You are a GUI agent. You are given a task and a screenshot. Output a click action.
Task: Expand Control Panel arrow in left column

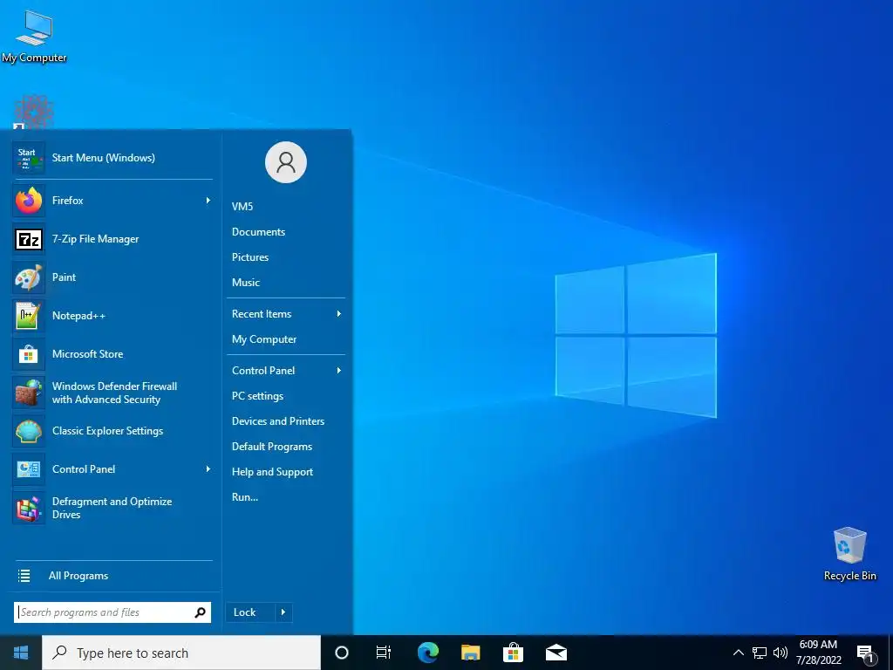[x=208, y=468]
